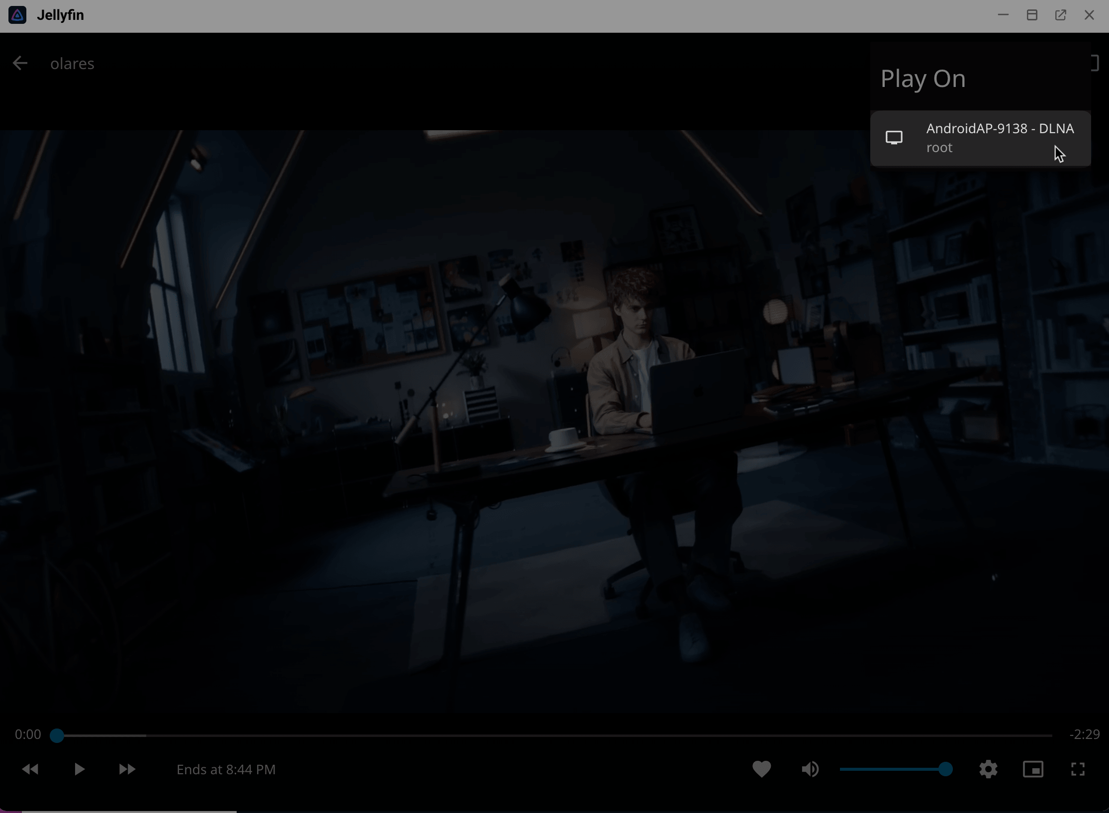This screenshot has width=1109, height=813.
Task: Mute audio with the speaker icon
Action: pos(810,769)
